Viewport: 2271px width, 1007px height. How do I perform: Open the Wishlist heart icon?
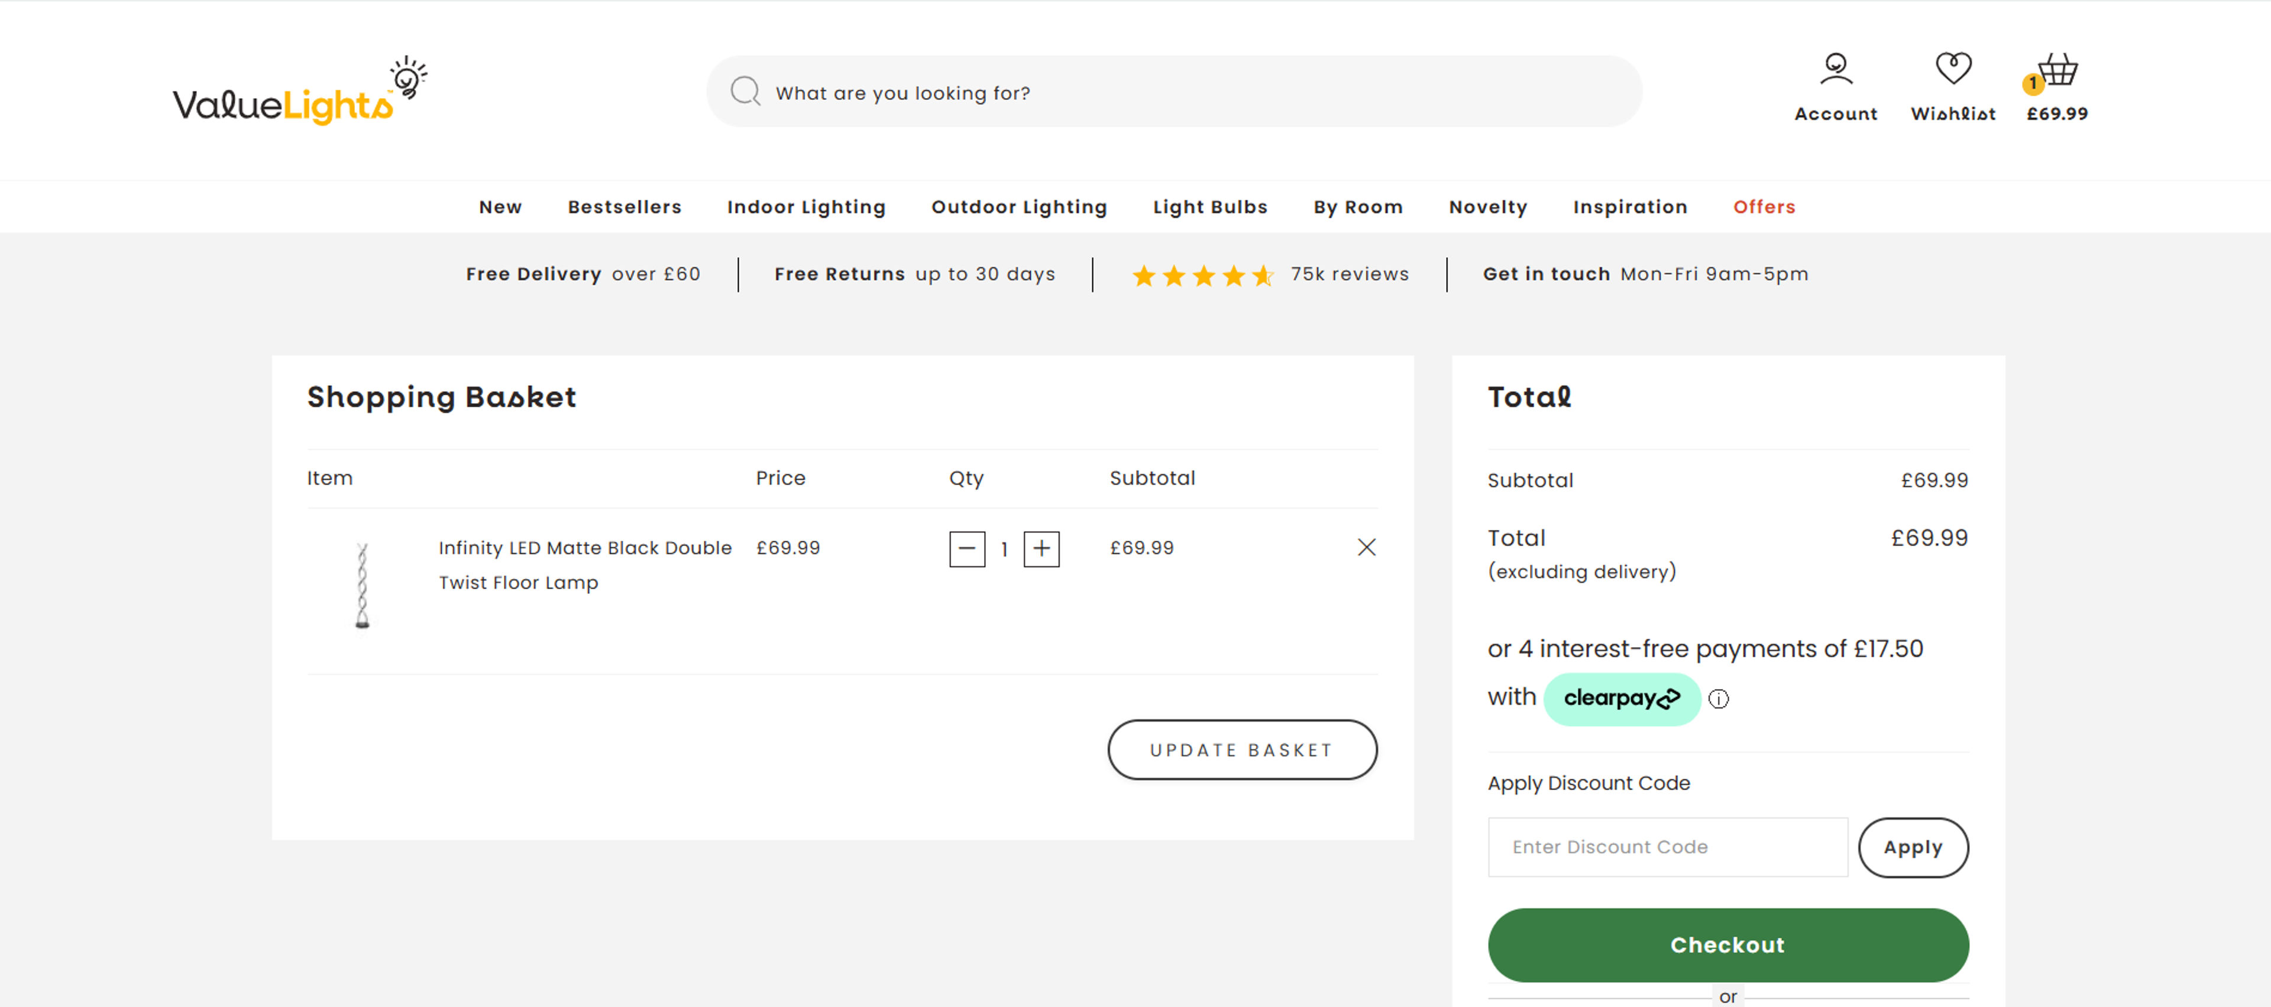pyautogui.click(x=1953, y=69)
